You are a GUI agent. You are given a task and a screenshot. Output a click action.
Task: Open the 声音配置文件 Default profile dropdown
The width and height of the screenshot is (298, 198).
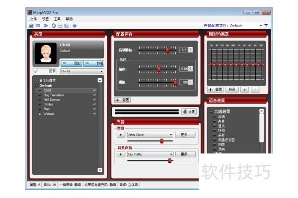261,26
